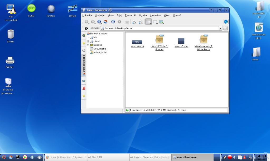Switch to Layers, Channels, Paths taskbar window
Image resolution: width=270 pixels, height=161 pixels.
[150, 157]
